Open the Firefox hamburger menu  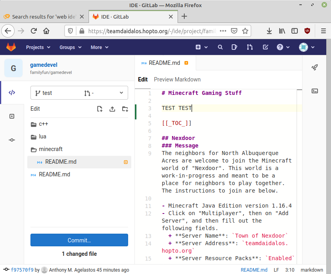point(323,31)
